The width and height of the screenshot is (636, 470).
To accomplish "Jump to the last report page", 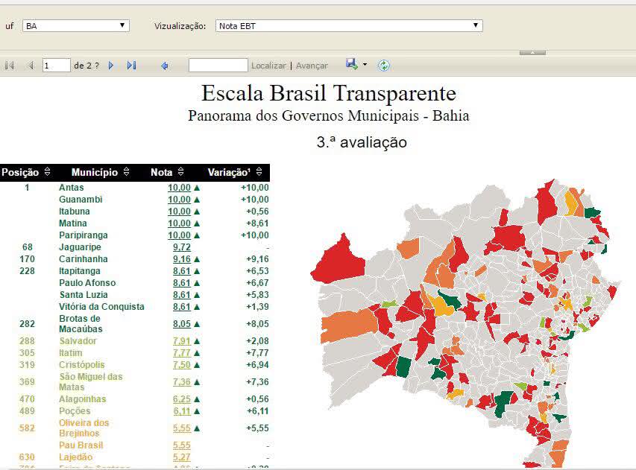I will (131, 66).
